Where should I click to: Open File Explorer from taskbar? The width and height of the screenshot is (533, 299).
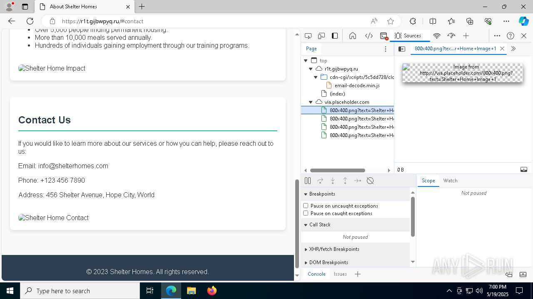click(x=192, y=291)
